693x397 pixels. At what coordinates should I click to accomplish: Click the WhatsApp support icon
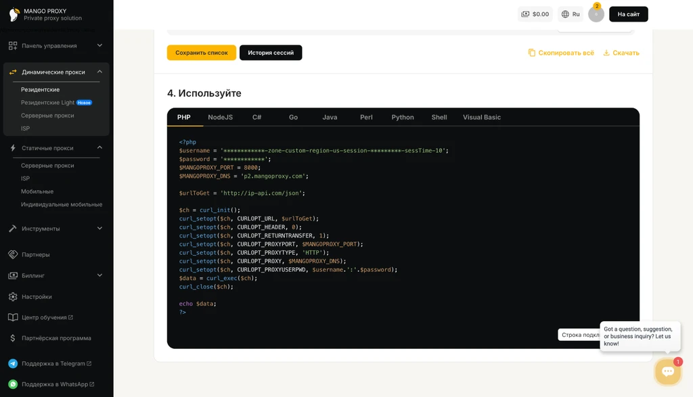(13, 384)
